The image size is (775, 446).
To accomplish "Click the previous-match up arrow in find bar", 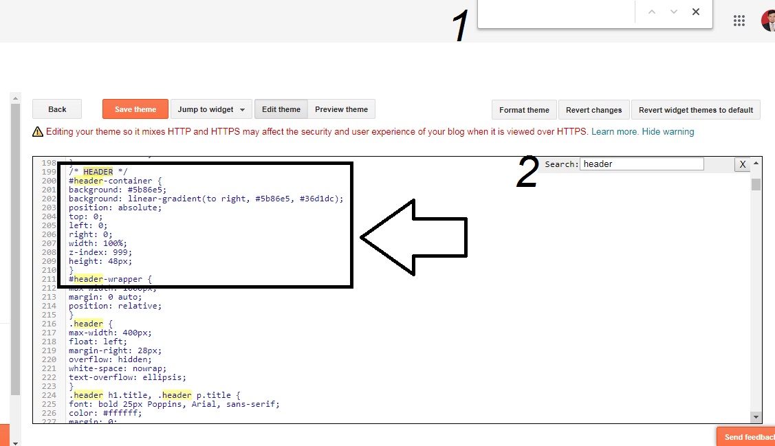I will coord(652,11).
